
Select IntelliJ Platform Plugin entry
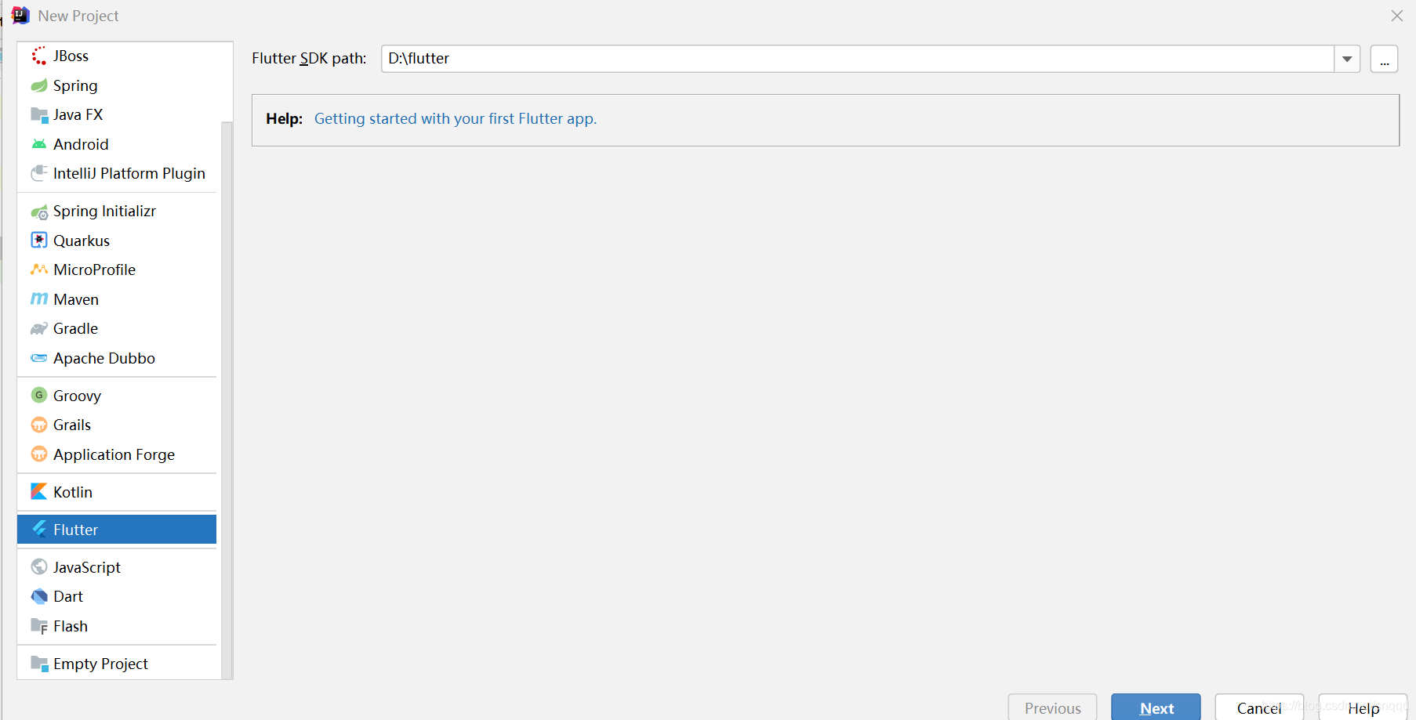[117, 173]
